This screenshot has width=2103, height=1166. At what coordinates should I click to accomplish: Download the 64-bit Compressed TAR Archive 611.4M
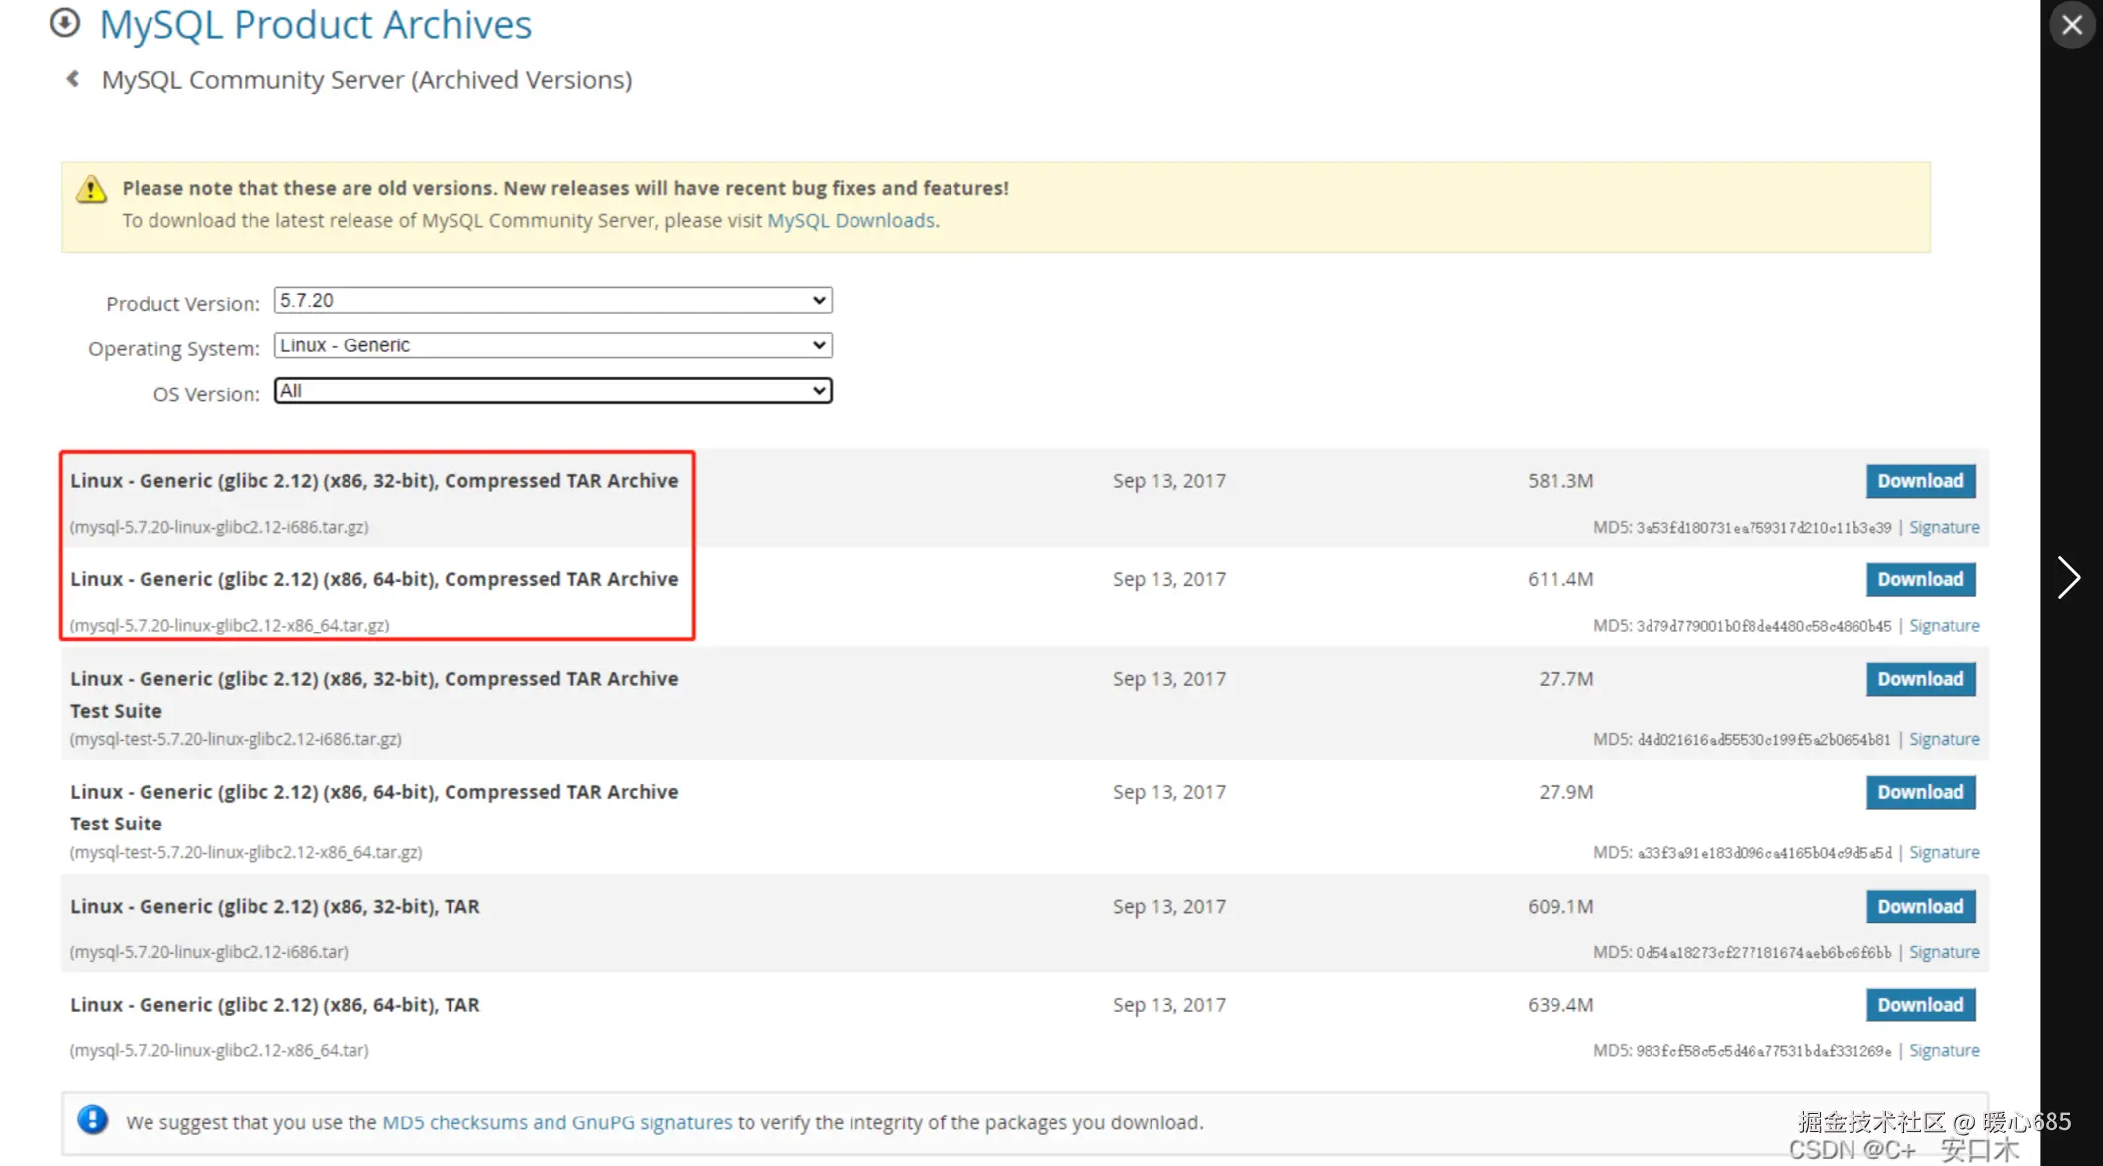tap(1920, 580)
